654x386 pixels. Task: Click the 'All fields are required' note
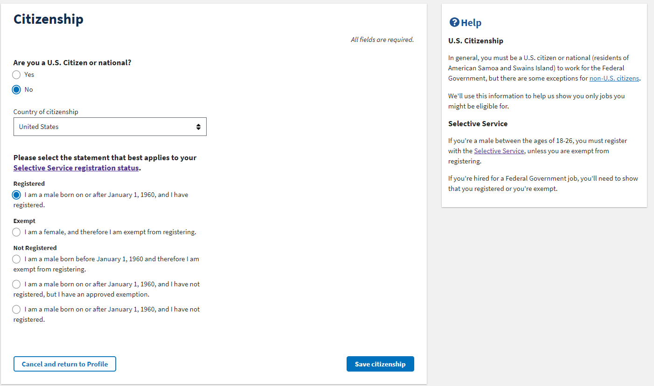(382, 40)
